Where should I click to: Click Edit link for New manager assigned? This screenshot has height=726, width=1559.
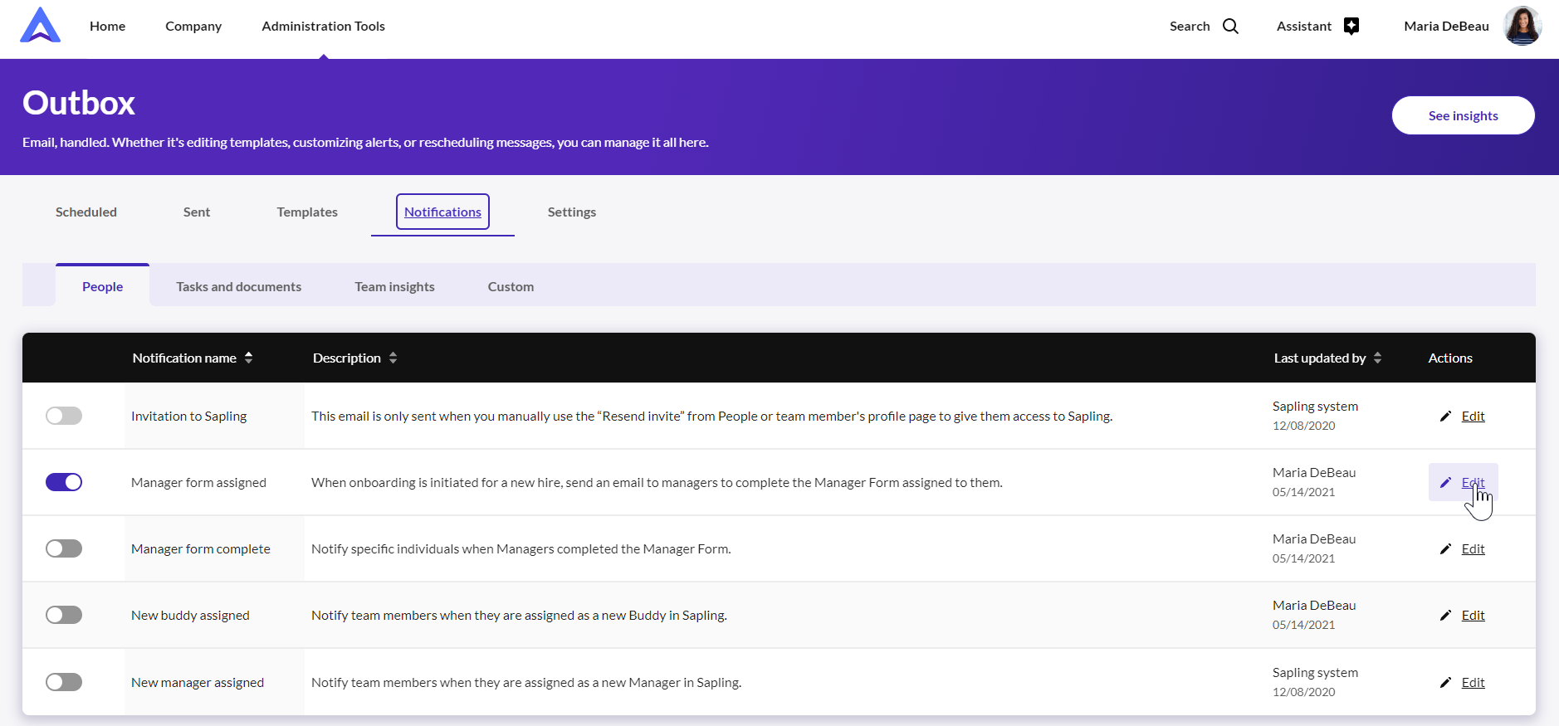pyautogui.click(x=1473, y=683)
